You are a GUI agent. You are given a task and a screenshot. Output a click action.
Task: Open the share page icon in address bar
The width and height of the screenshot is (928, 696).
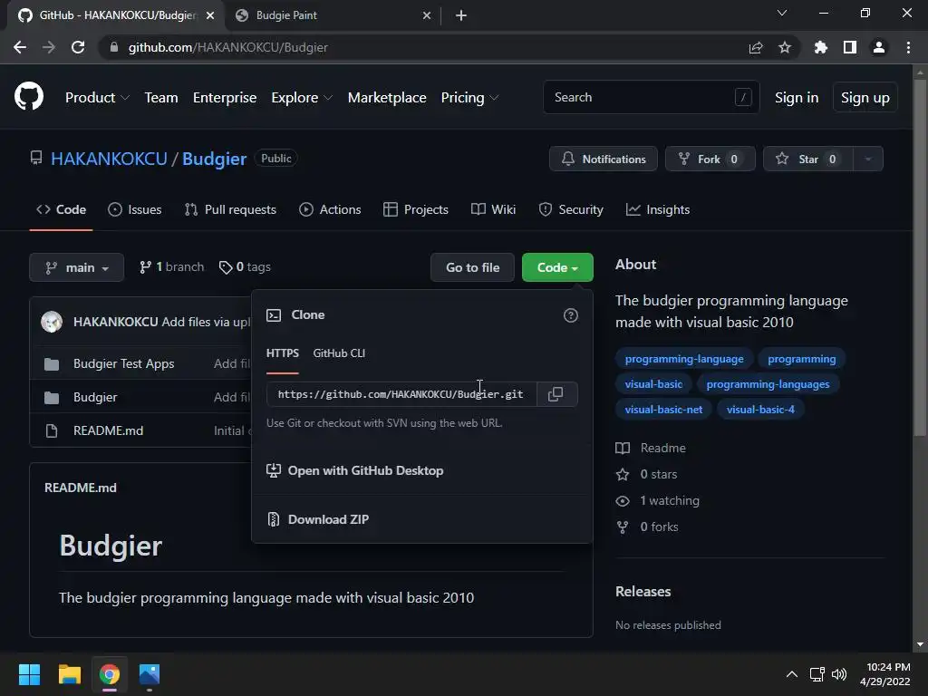(x=756, y=47)
